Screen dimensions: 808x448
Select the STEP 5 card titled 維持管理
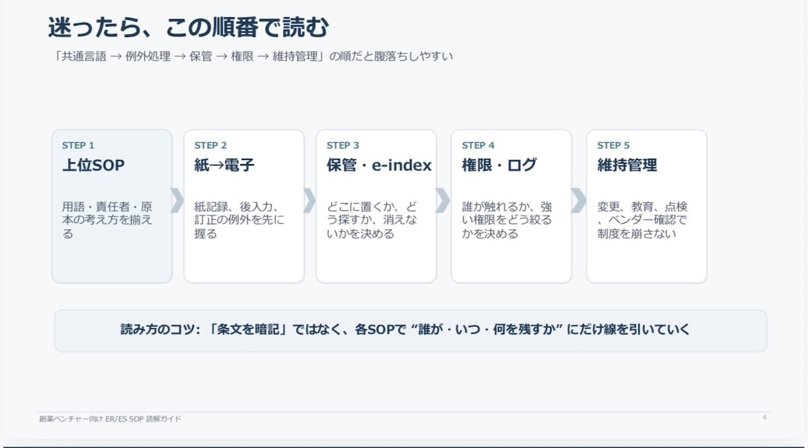[x=646, y=206]
